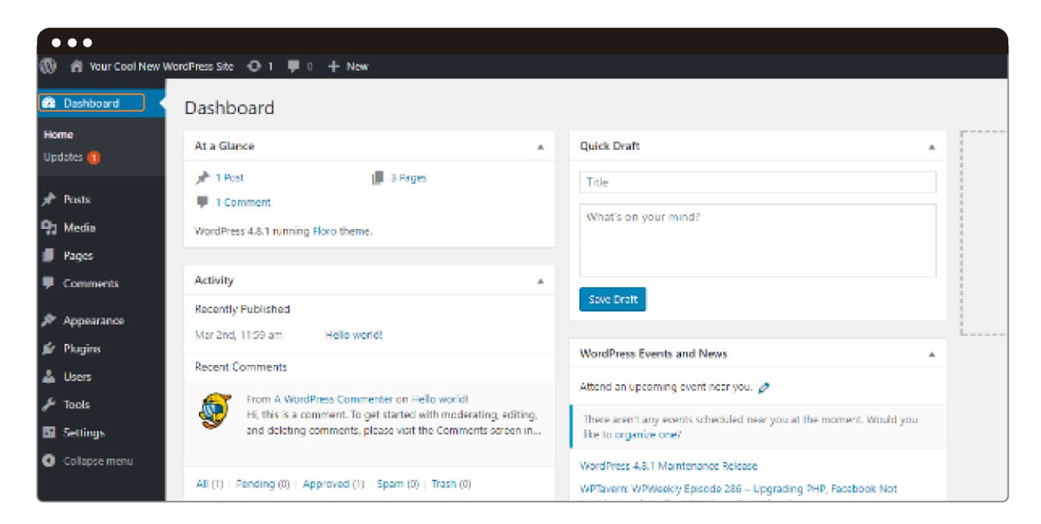Open the 1 Post link
The width and height of the screenshot is (1041, 524).
230,178
